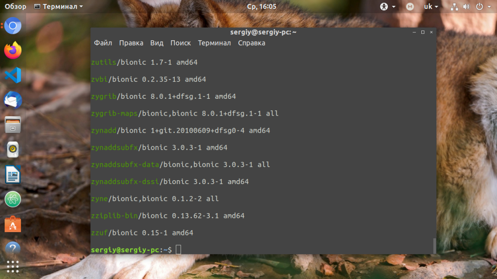Open the Files manager dock icon
Screen dimensions: 497x279
click(x=13, y=125)
